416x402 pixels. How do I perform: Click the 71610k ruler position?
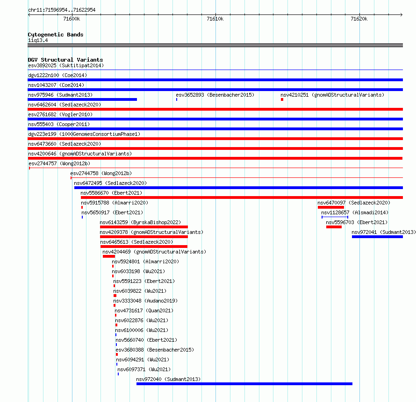coord(215,19)
